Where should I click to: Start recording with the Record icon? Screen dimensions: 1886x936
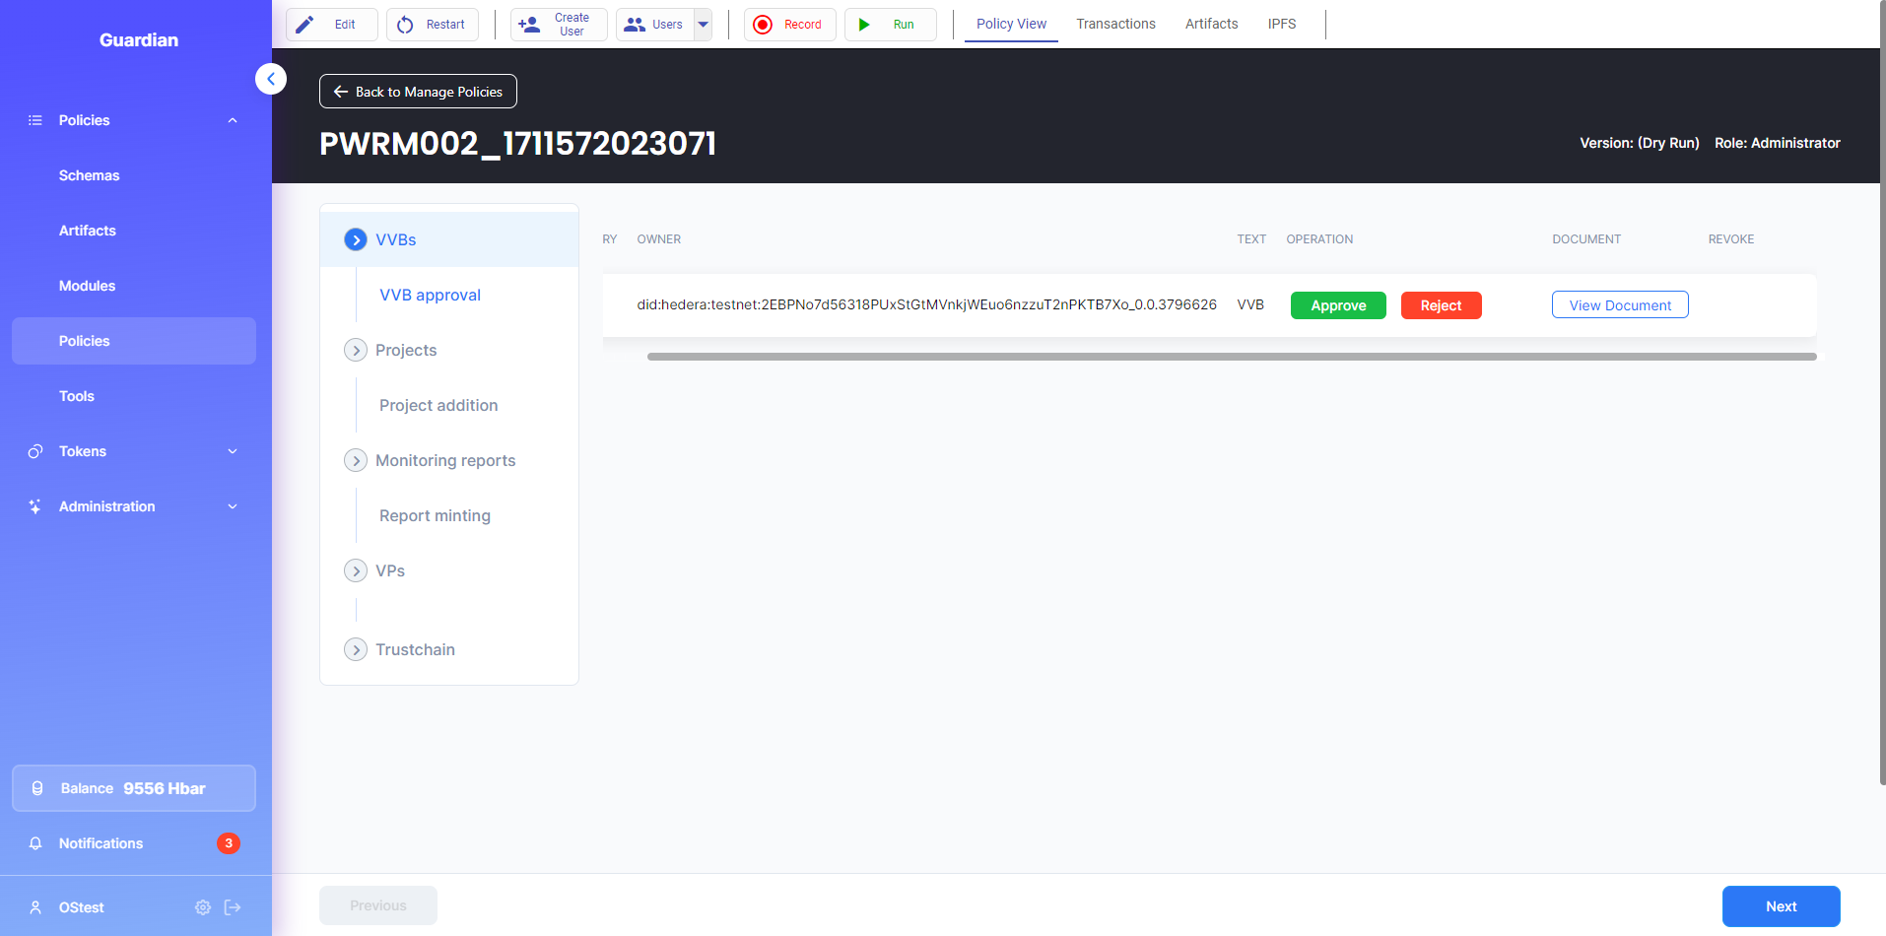[x=763, y=25]
